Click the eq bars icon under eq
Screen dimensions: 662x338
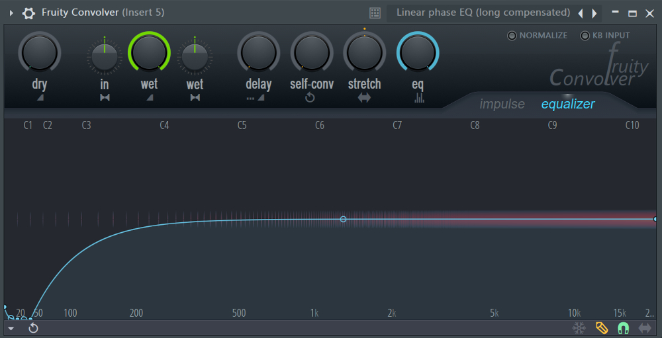(x=419, y=98)
